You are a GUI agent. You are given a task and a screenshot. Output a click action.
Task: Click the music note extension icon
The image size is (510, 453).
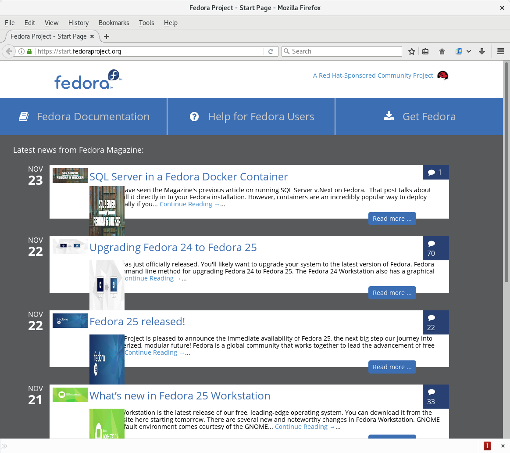459,51
